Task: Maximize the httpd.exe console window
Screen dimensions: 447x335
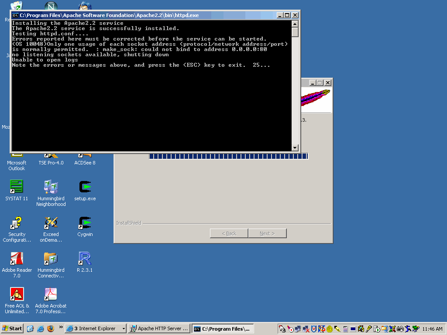Action: pyautogui.click(x=287, y=15)
